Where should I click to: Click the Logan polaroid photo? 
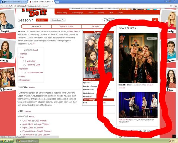(x=8, y=21)
